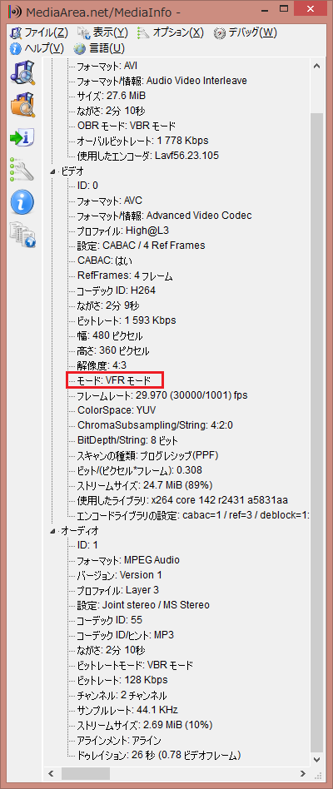Select the プロファイル: Layer 3 row
The image size is (333, 789).
pyautogui.click(x=117, y=590)
